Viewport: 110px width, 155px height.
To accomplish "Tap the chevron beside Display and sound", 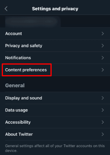I will [103, 98].
